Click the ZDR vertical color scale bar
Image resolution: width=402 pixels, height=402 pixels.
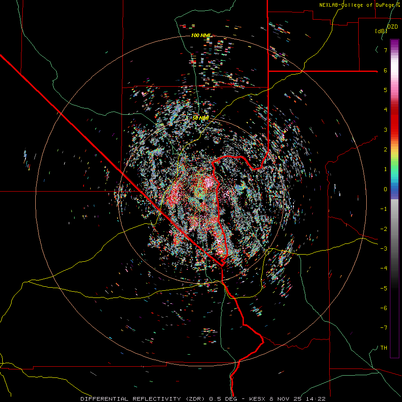pyautogui.click(x=394, y=198)
